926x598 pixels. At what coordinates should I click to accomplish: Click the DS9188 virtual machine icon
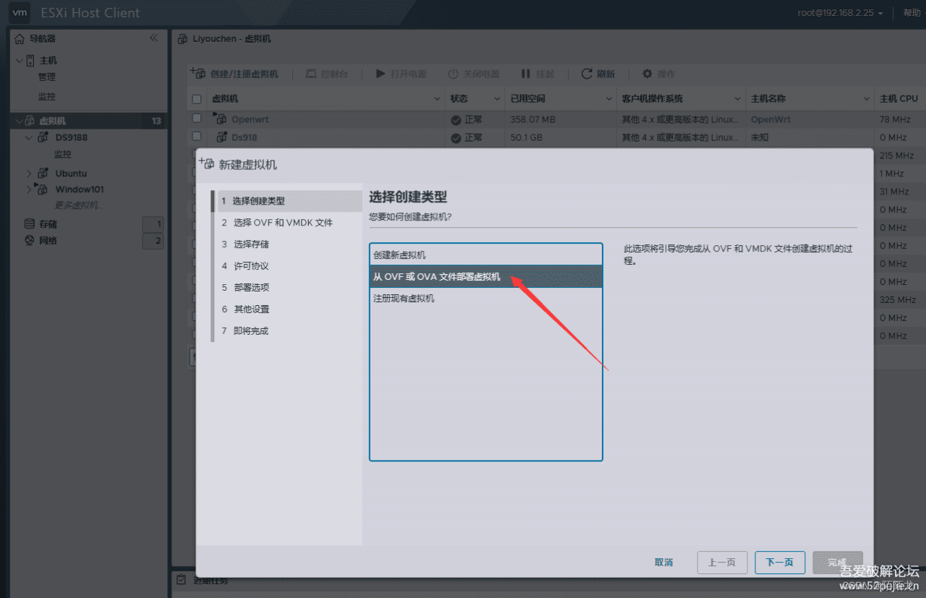[43, 137]
